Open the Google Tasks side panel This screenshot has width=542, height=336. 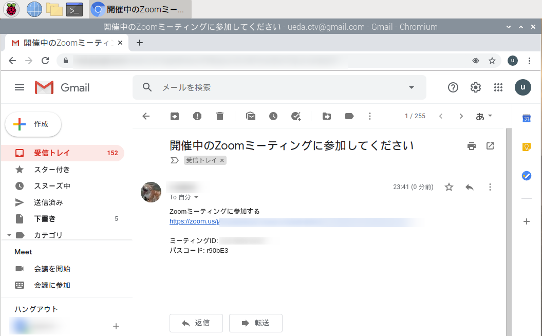point(526,176)
